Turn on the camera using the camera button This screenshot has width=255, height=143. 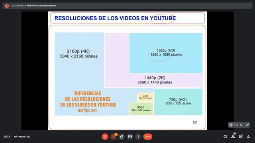click(113, 137)
